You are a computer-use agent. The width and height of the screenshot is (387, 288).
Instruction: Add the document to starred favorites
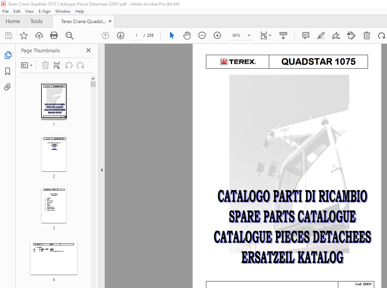pyautogui.click(x=24, y=35)
